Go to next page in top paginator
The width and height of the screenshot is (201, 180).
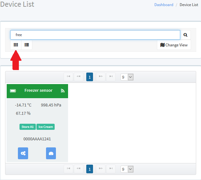101,77
